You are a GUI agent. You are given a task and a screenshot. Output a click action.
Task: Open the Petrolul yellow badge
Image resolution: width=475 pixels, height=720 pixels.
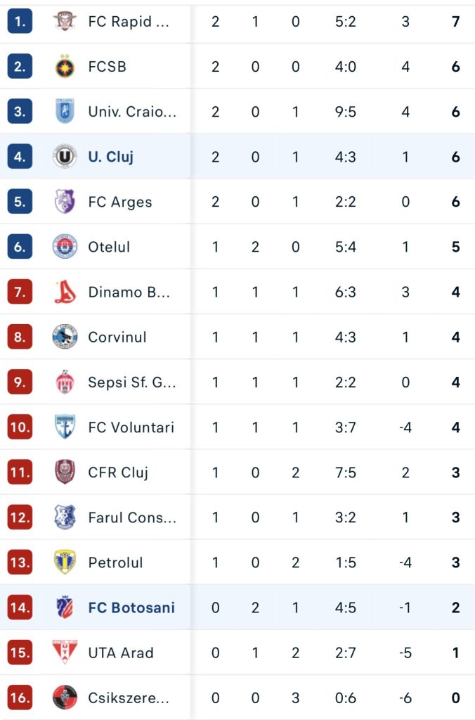coord(65,562)
